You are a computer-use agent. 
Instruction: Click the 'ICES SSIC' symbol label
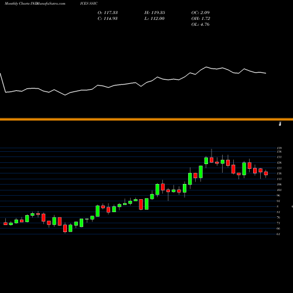89,4
